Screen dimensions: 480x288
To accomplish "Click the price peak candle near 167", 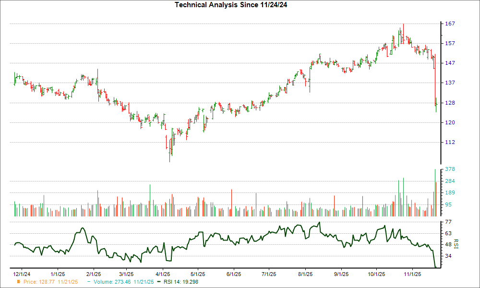I will point(404,34).
